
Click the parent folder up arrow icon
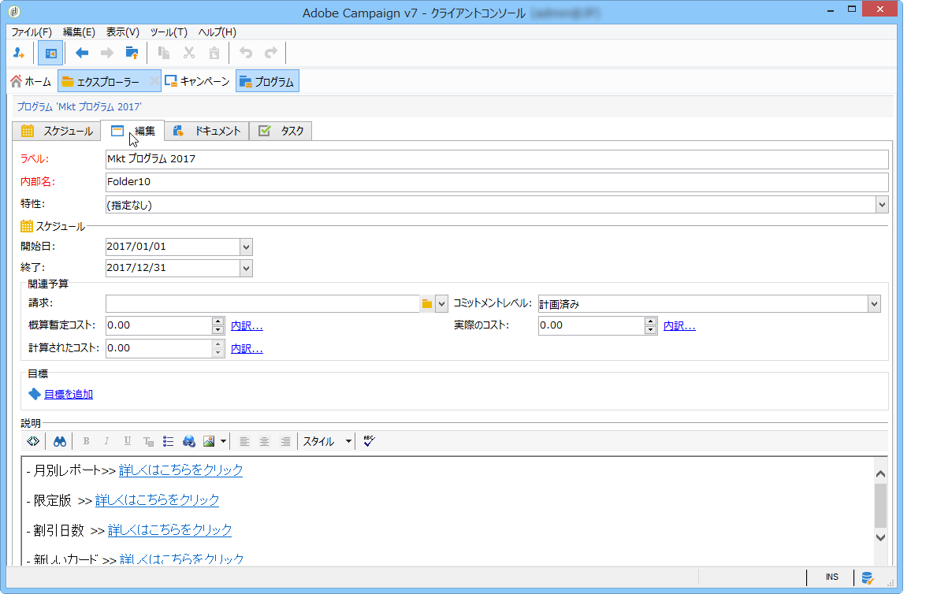(132, 54)
